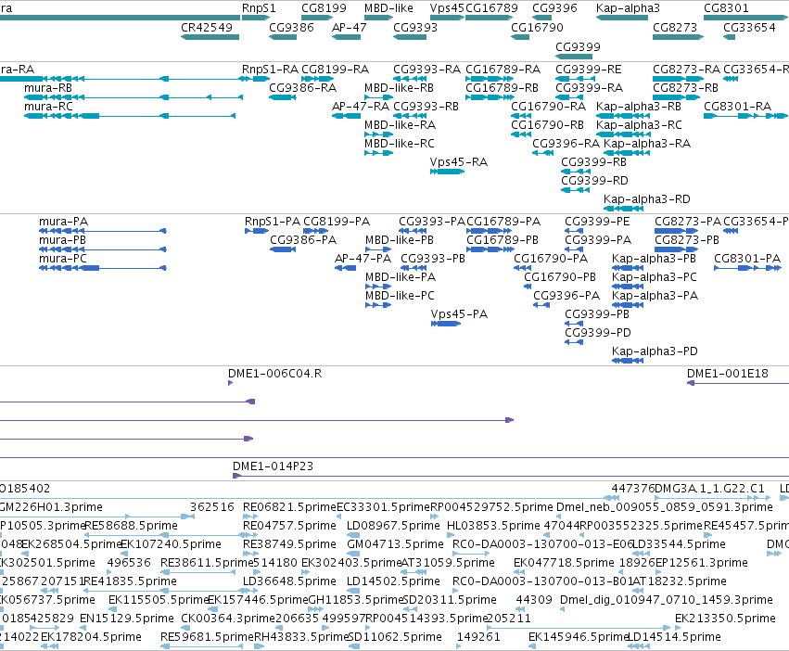Screen dimensions: 789x651
Task: Open the CG9396-PA protein label
Action: click(566, 296)
